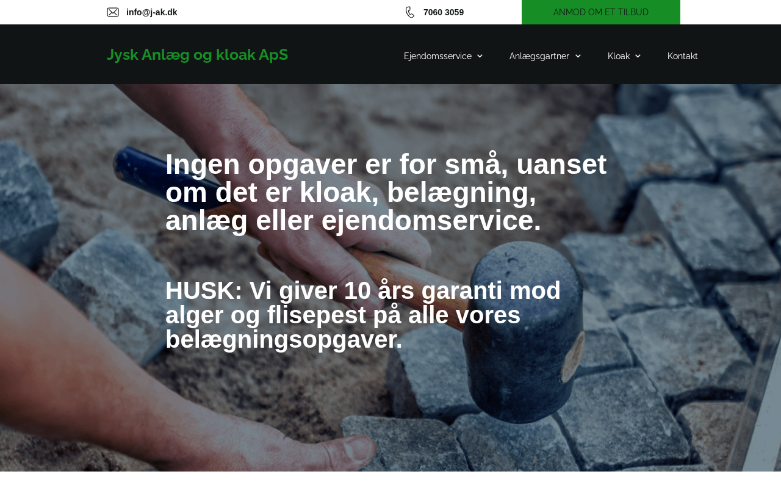Navigate to the Kontakt page

(683, 56)
